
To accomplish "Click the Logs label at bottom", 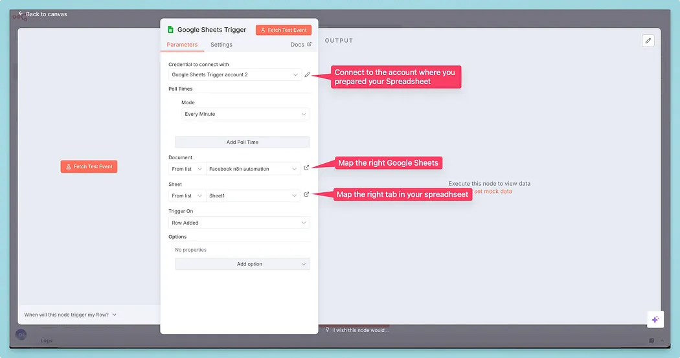I will coord(47,341).
